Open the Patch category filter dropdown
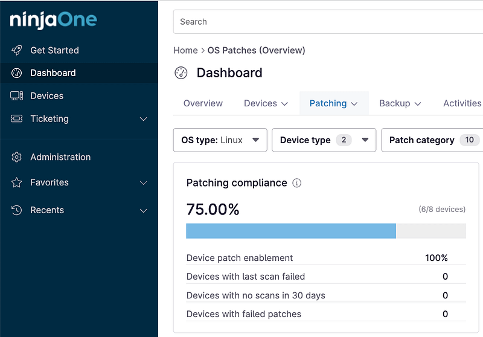Screen dimensions: 483x337 coord(432,140)
